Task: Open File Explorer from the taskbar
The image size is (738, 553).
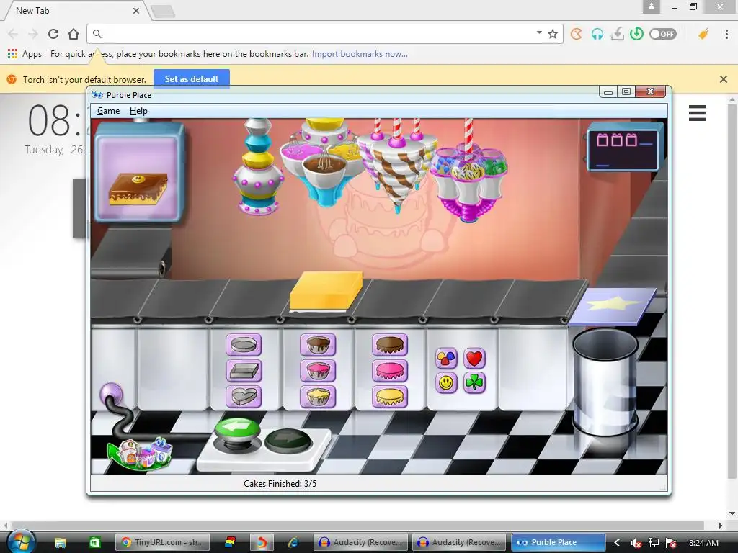Action: (61, 542)
